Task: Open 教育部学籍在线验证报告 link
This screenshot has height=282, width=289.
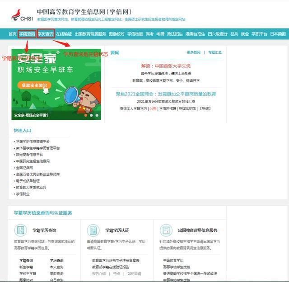Action: (x=111, y=267)
